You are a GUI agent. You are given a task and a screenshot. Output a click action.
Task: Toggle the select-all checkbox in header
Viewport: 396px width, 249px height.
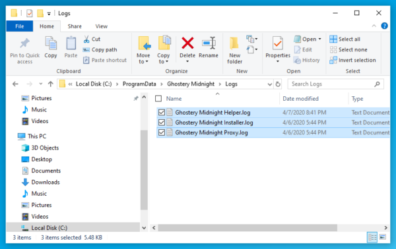[x=158, y=99]
